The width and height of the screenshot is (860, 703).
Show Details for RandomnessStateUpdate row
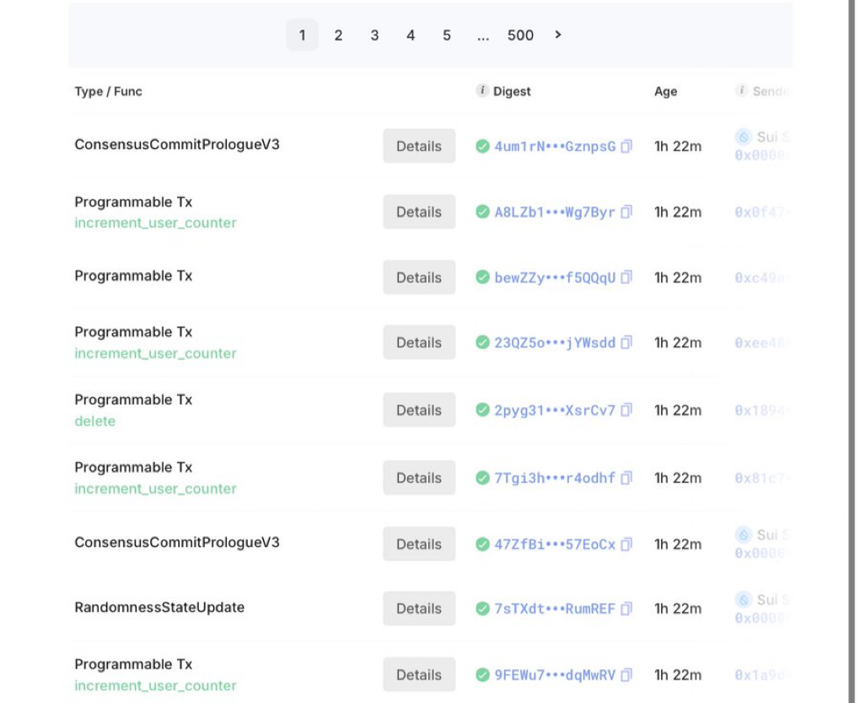[419, 609]
